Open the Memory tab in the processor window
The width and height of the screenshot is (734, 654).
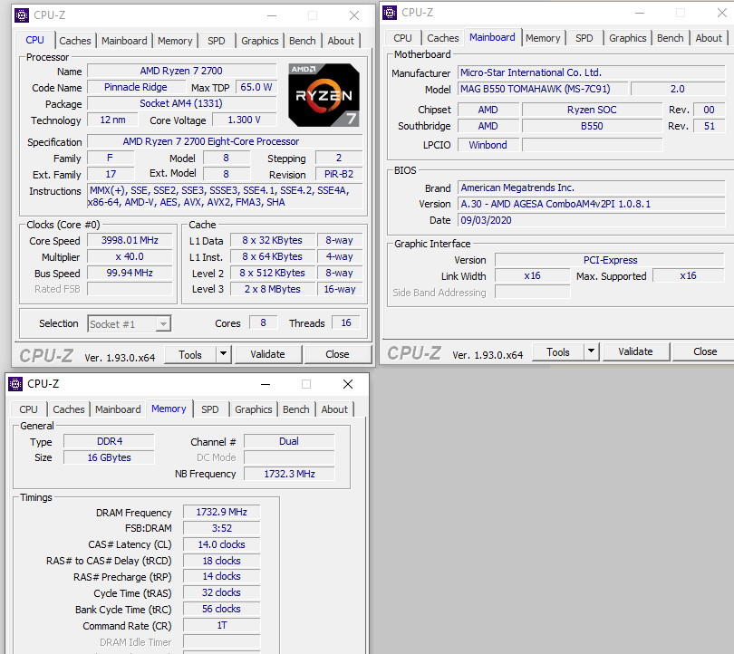(175, 41)
